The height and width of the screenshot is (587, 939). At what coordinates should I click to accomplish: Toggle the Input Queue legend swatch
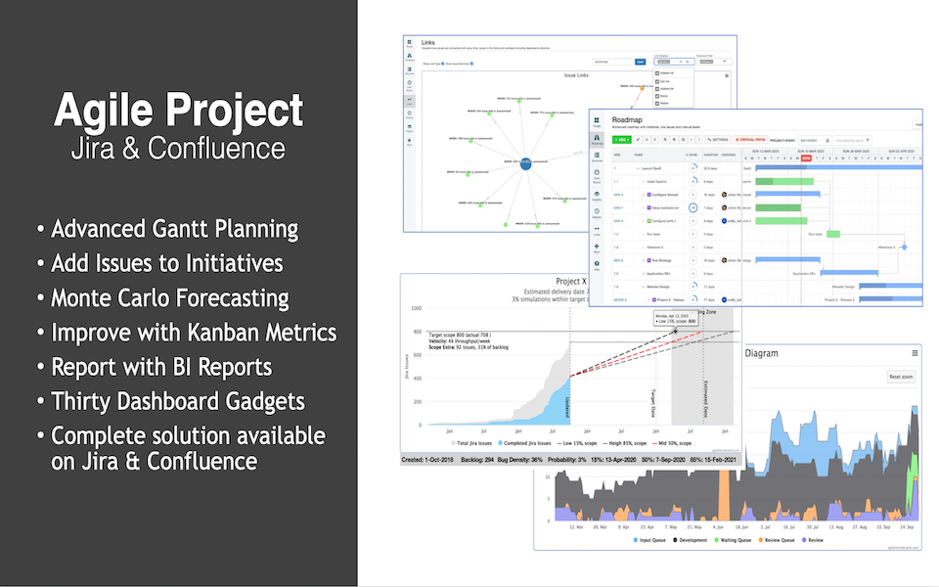coord(636,540)
